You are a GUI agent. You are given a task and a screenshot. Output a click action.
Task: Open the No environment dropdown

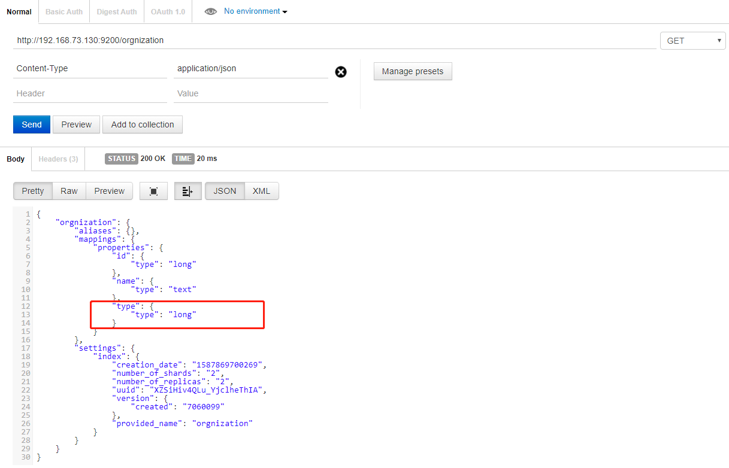point(255,11)
